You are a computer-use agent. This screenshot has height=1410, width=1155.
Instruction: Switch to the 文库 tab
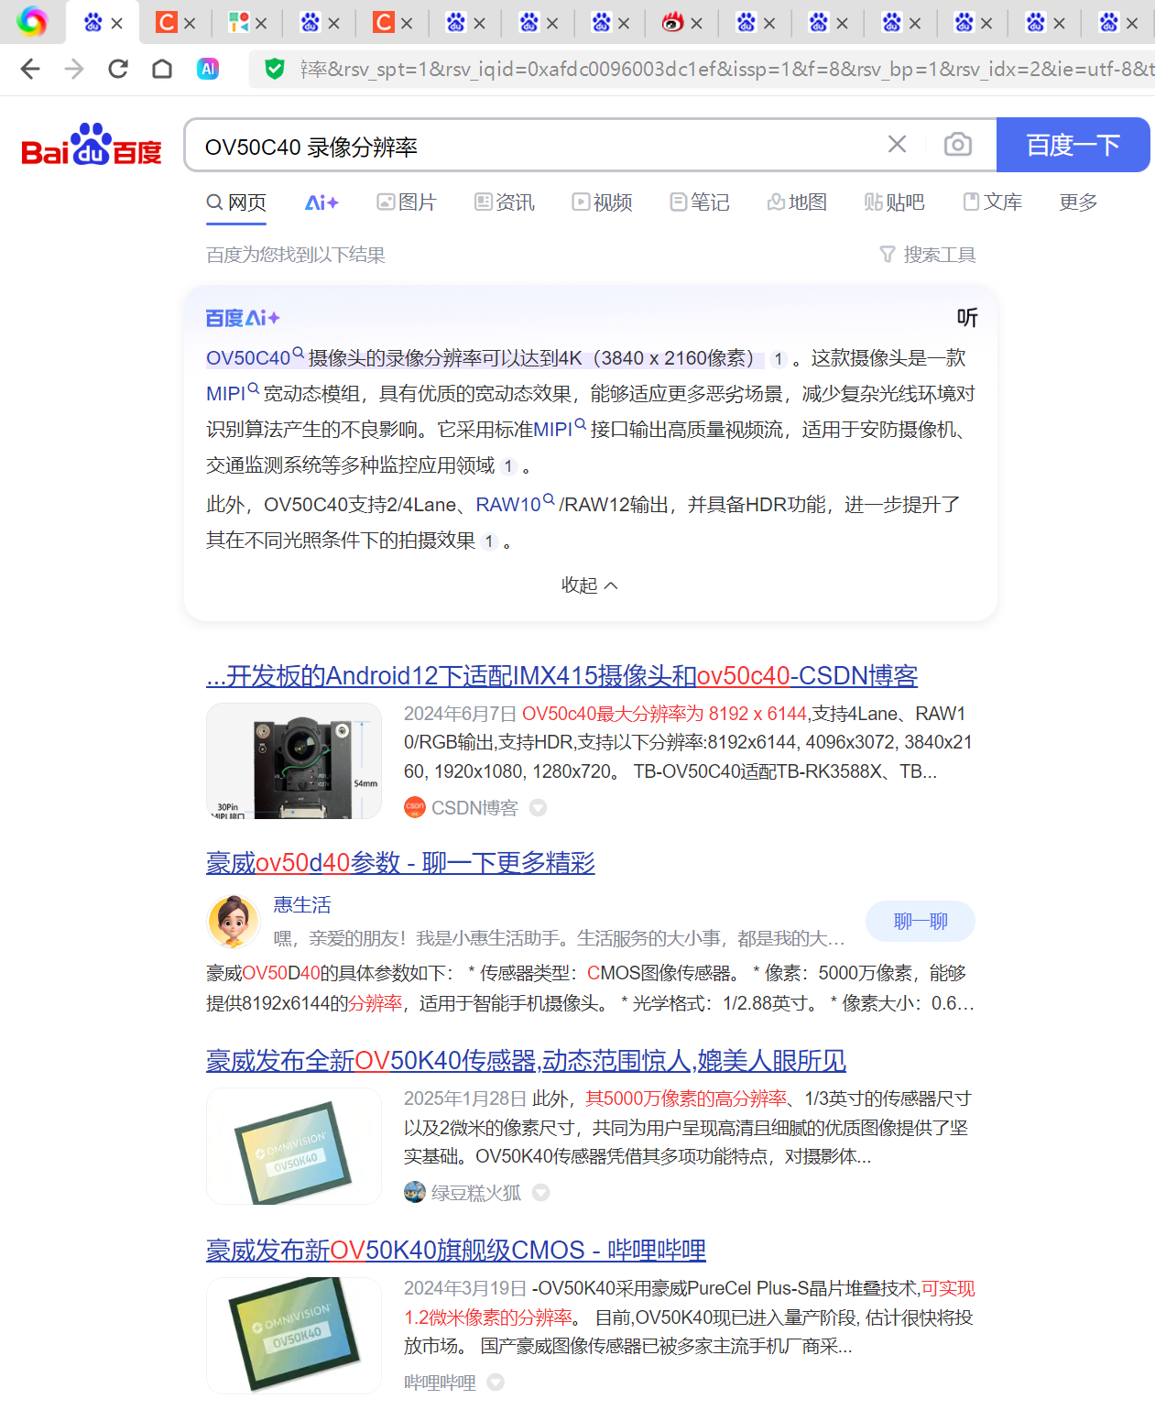993,202
